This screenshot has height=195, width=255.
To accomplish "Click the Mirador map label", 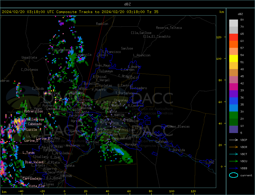I will [131, 144].
